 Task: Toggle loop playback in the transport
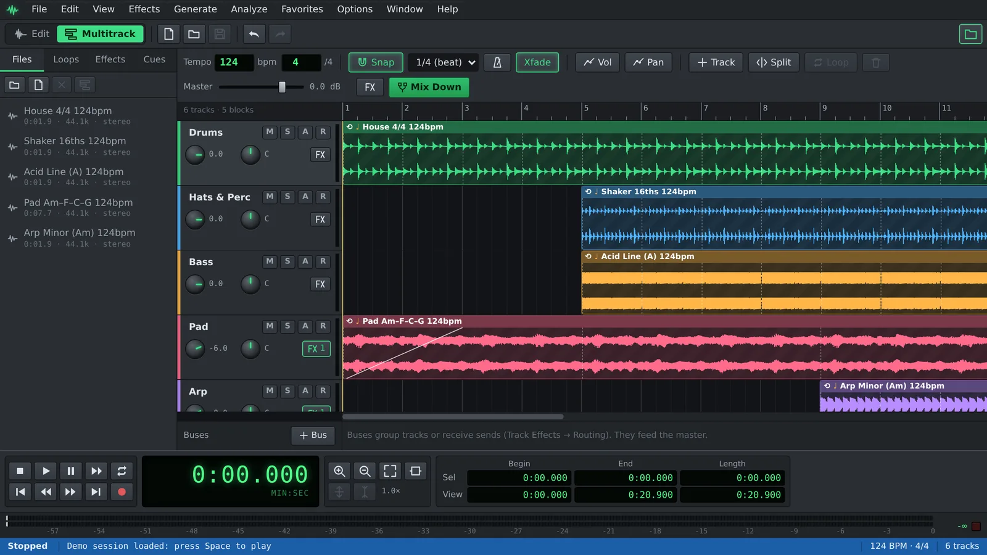click(122, 471)
